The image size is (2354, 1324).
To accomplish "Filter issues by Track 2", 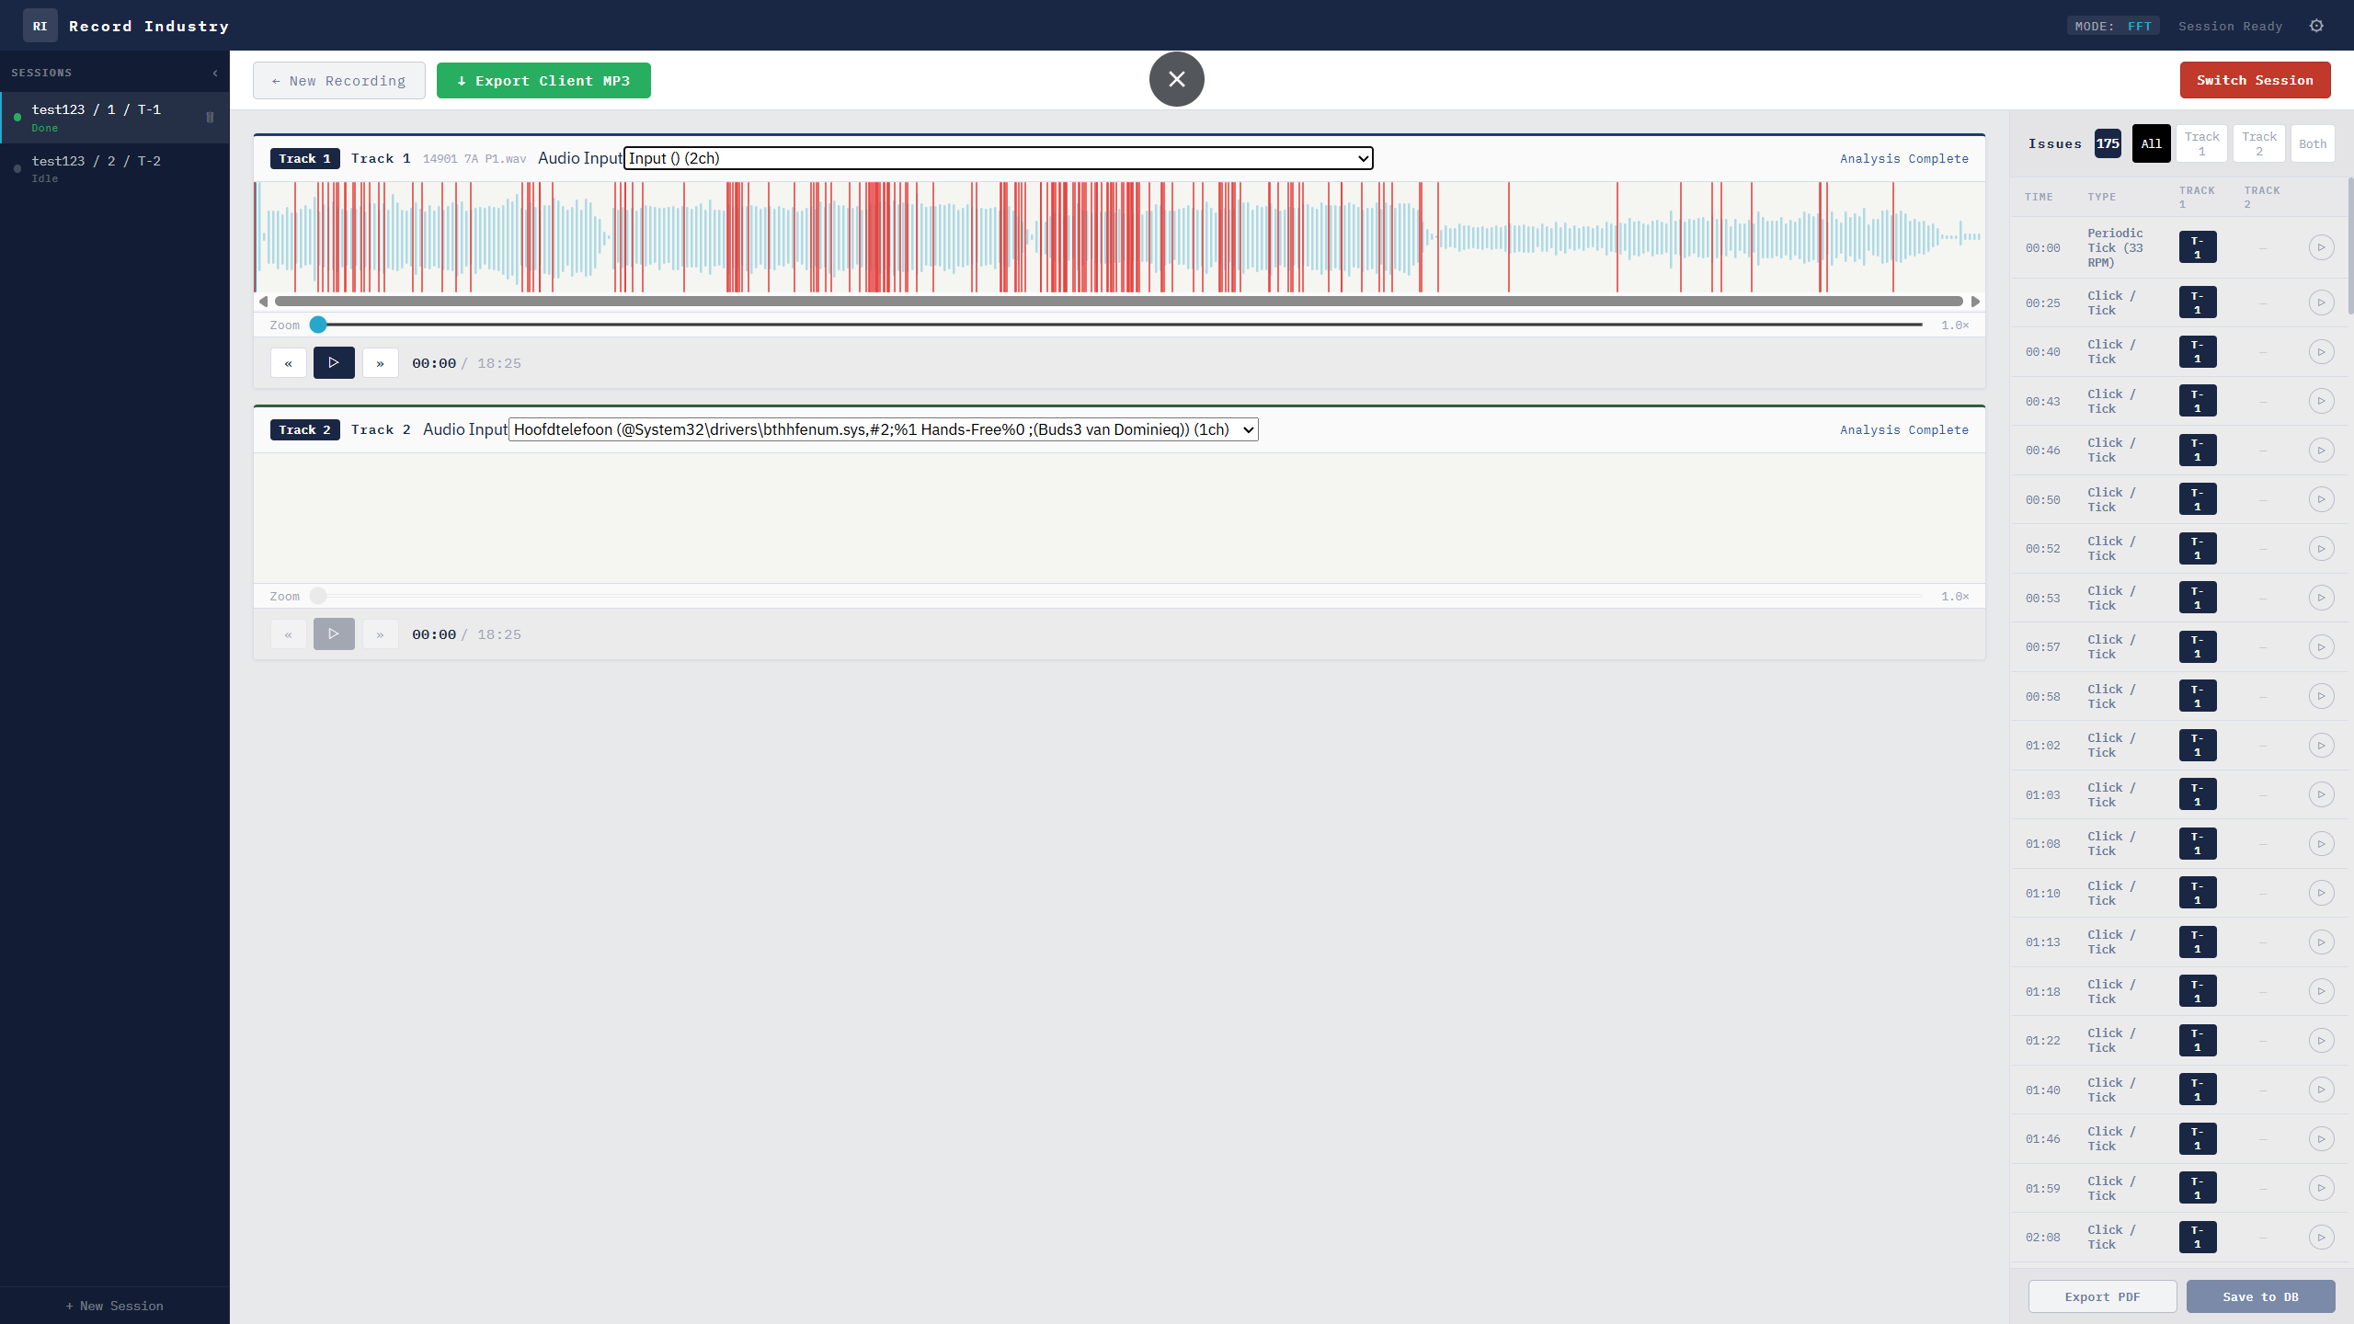I will [2258, 143].
